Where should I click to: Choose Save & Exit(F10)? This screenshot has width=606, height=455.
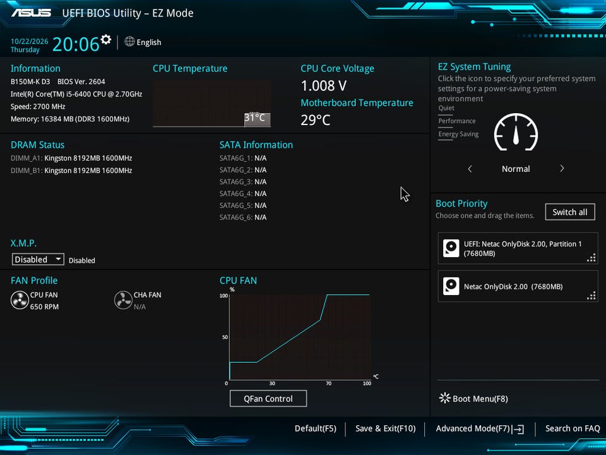click(x=385, y=428)
